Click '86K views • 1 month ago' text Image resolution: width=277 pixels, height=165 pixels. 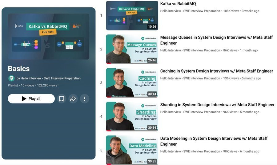(x=240, y=50)
